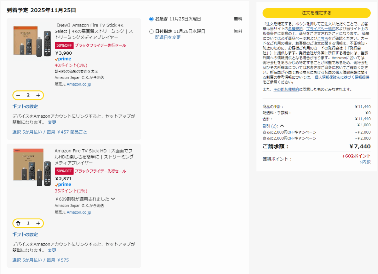Viewport: 378px width, 274px height.
Task: Increase Fire TV Stick 4K Select quantity
Action: [38, 95]
